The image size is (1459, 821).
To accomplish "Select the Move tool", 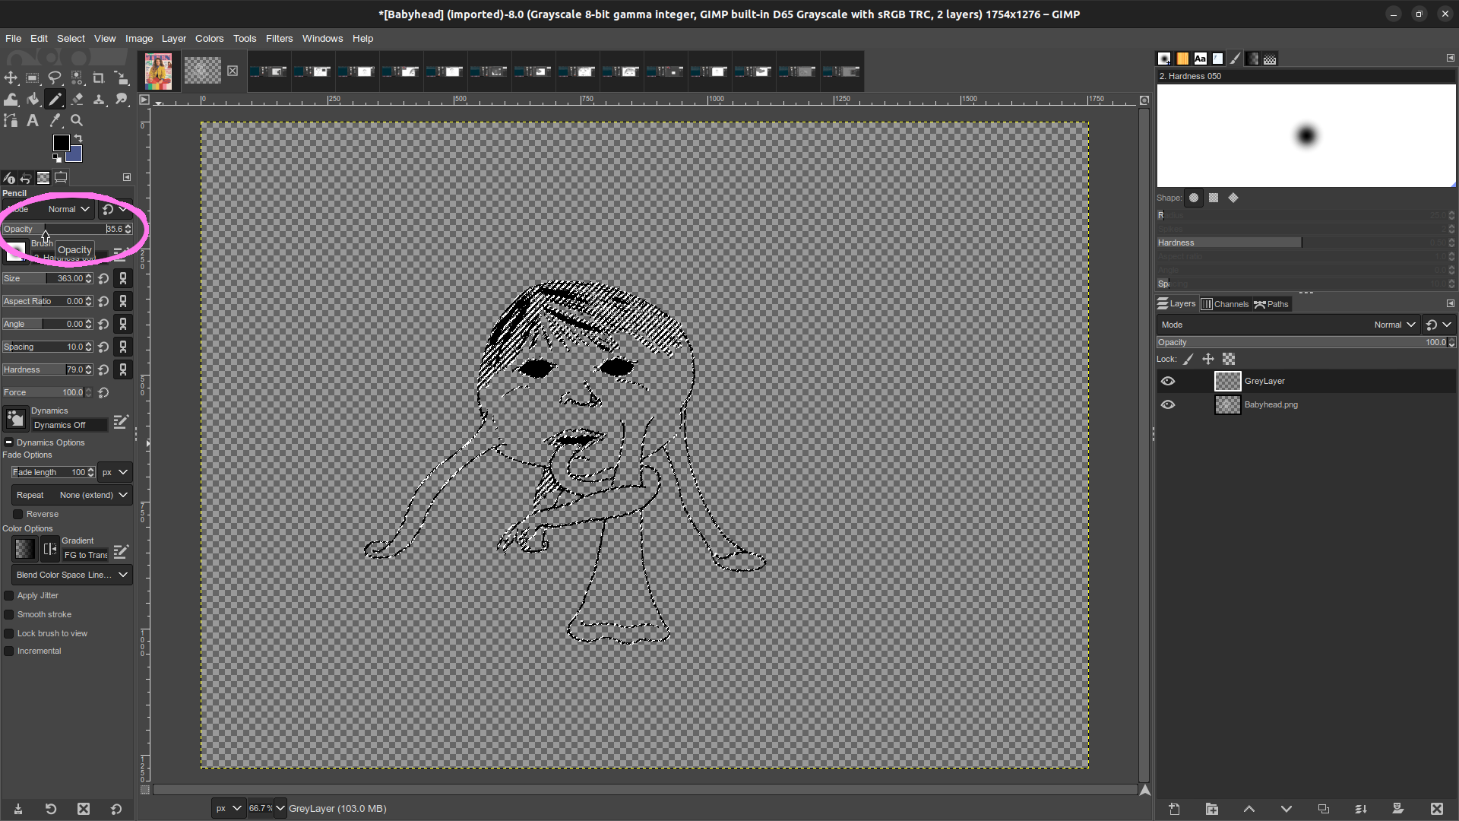I will 11,78.
